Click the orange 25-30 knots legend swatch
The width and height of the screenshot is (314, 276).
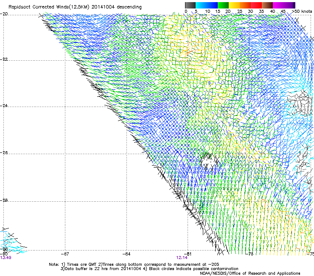pyautogui.click(x=245, y=5)
